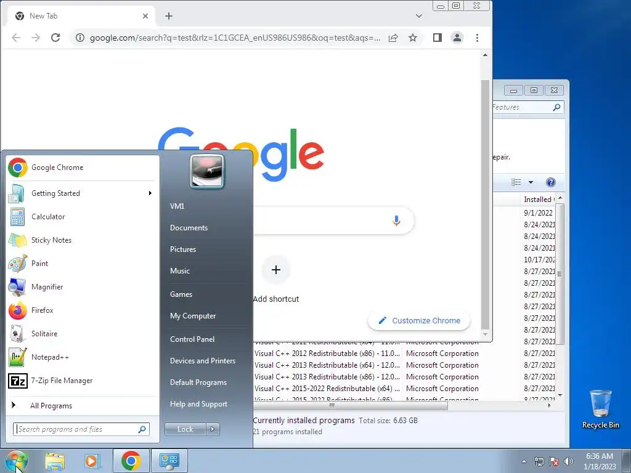Open Sticky Notes in Start menu
Image resolution: width=631 pixels, height=473 pixels.
(83, 240)
